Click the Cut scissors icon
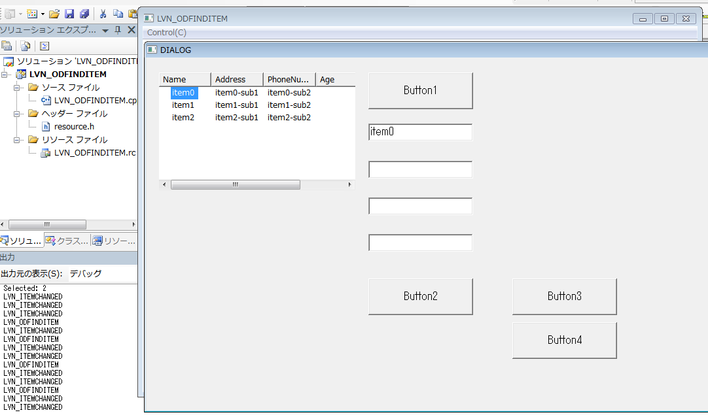 coord(103,14)
